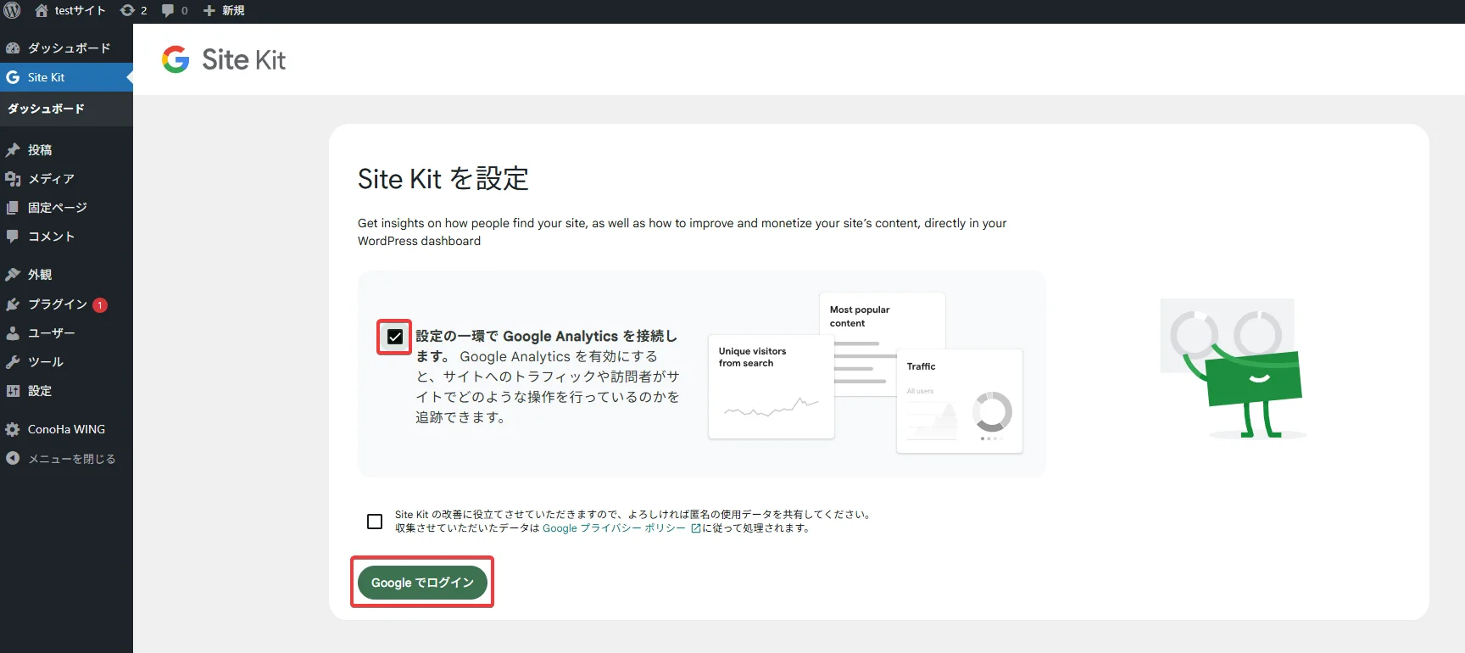1465x653 pixels.
Task: Click the Google でログイン button
Action: tap(422, 583)
